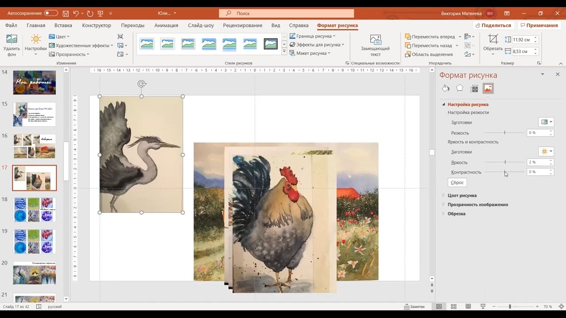Screen dimensions: 566x318
Task: Close the Формат рисунка pane
Action: click(x=558, y=74)
